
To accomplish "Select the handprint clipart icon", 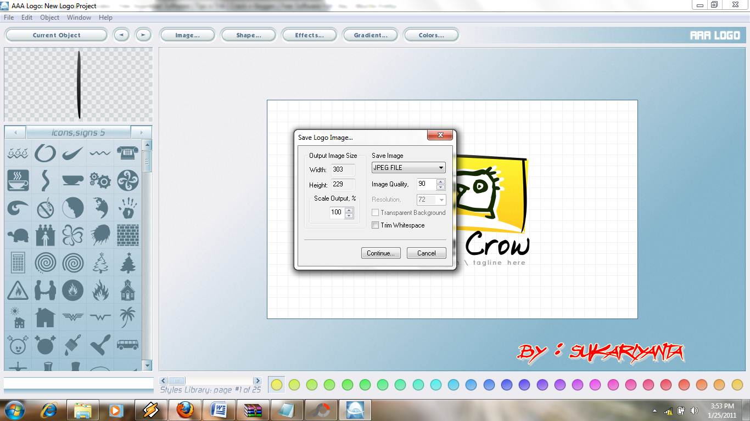I will click(128, 208).
